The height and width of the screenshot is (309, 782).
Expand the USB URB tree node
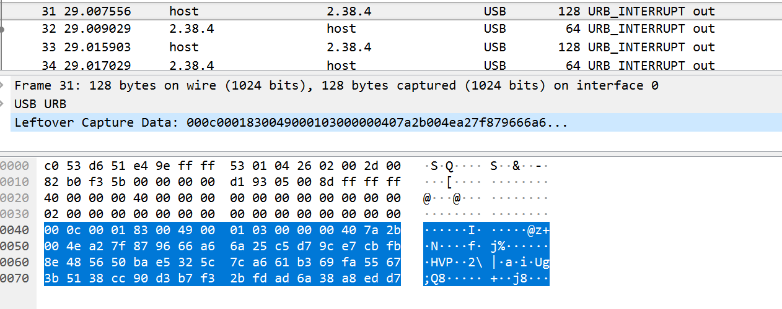tap(2, 104)
